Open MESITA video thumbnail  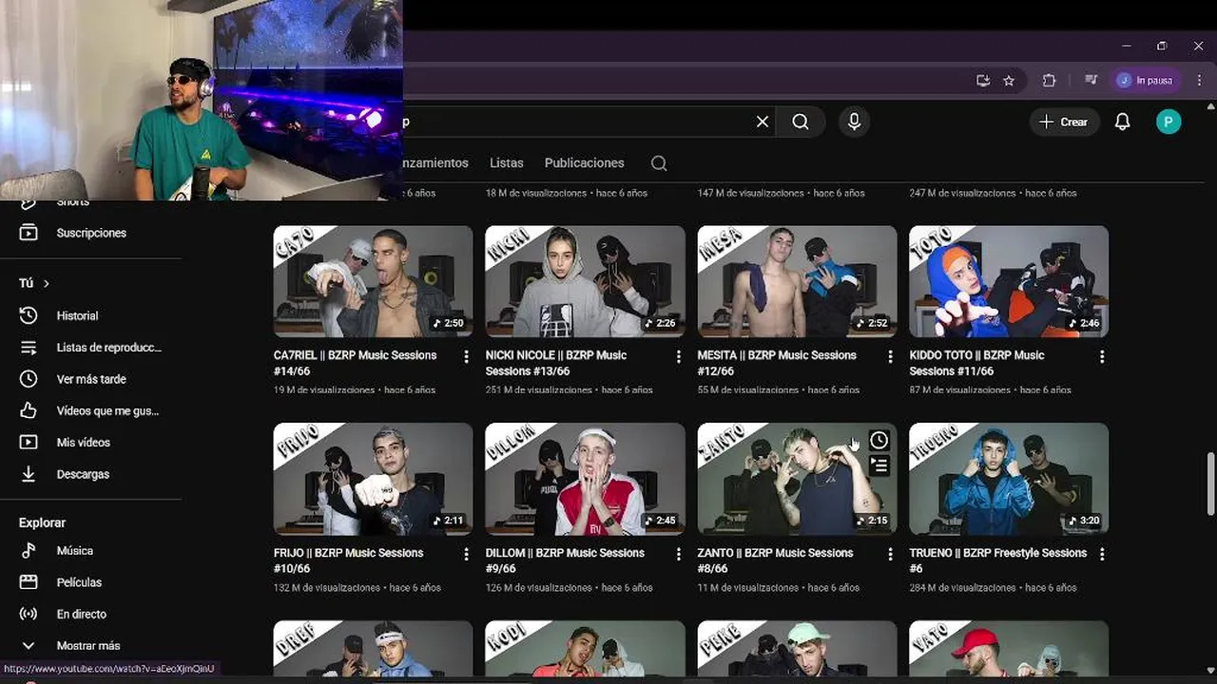click(797, 281)
